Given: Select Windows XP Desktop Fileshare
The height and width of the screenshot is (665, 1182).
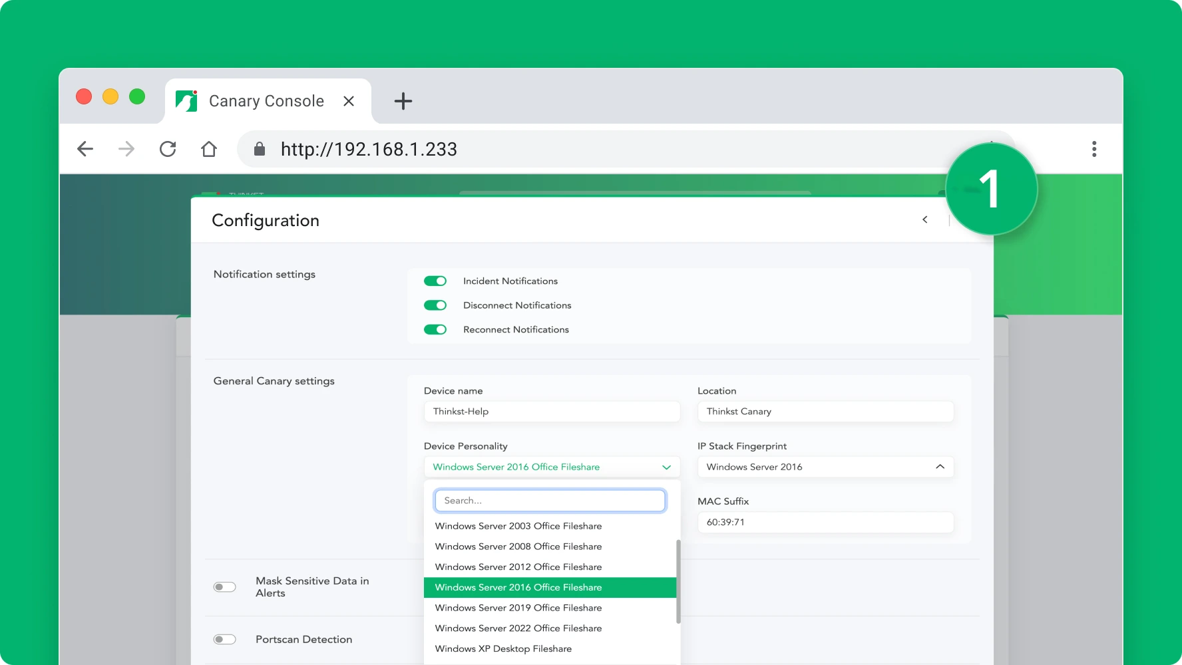Looking at the screenshot, I should 550,649.
